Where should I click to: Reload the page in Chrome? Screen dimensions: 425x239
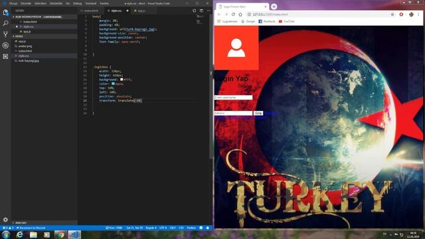[233, 15]
